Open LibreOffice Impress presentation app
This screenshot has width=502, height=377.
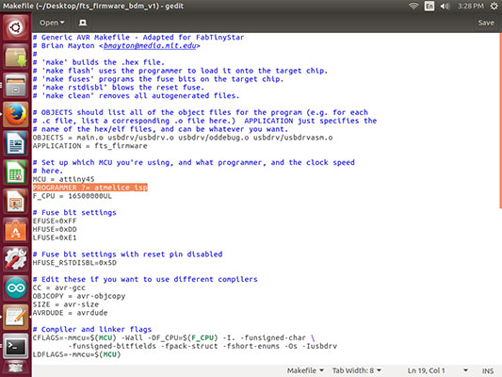(x=16, y=201)
